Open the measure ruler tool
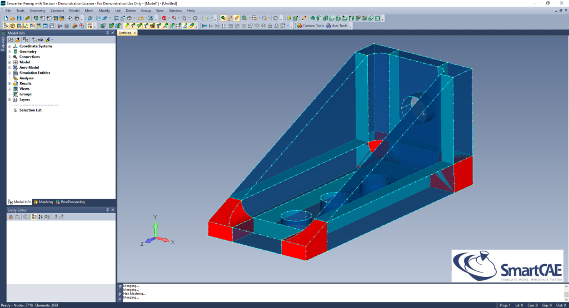This screenshot has height=308, width=569. pyautogui.click(x=141, y=18)
